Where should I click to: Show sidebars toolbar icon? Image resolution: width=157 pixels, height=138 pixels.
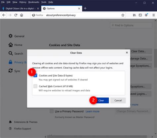point(140,15)
